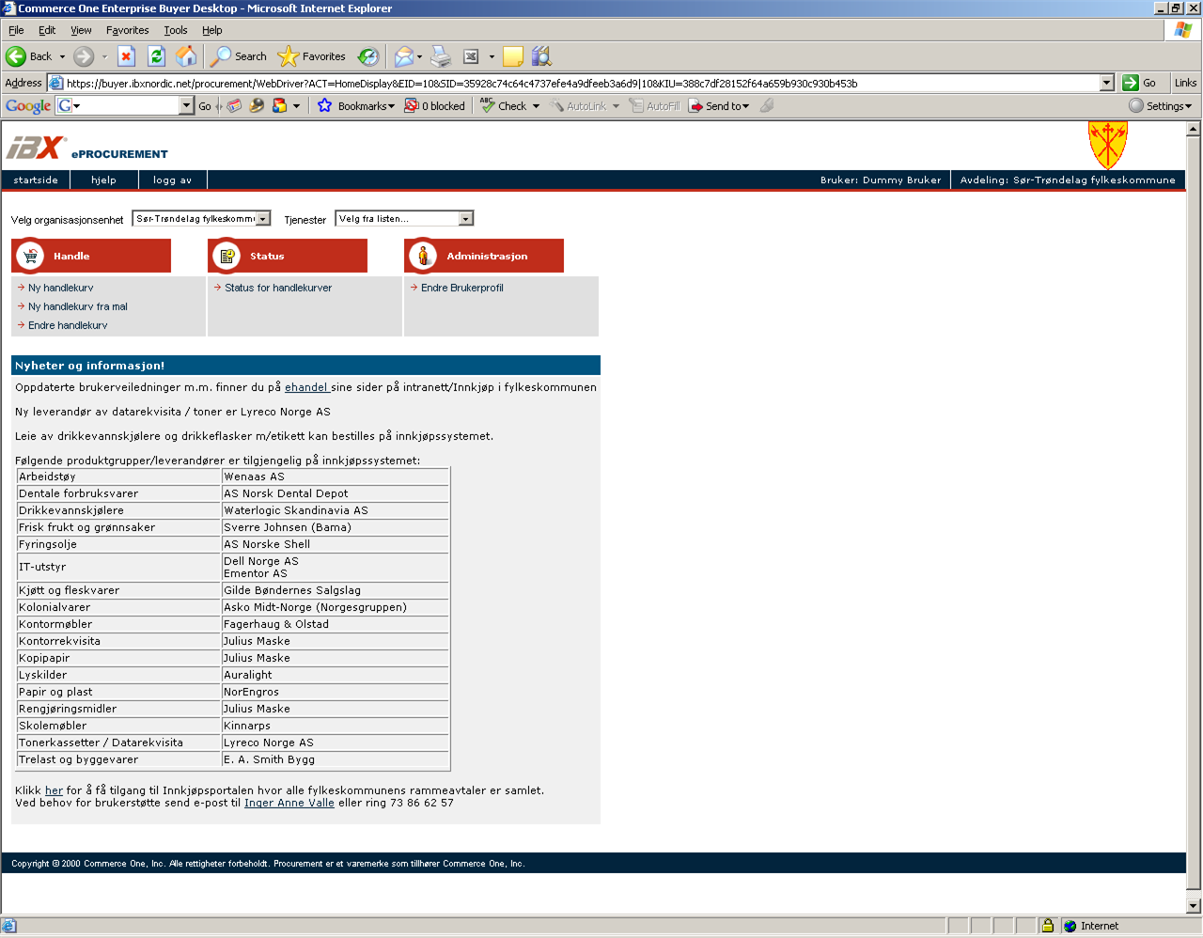Open the Google toolbar Settings dropdown
Image resolution: width=1203 pixels, height=938 pixels.
[1161, 106]
